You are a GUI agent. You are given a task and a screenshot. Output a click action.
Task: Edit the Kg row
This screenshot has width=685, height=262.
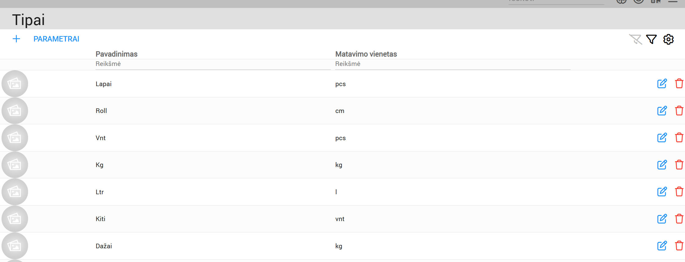(662, 165)
